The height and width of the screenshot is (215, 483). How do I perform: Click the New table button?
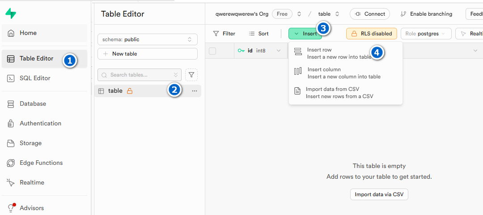point(147,54)
